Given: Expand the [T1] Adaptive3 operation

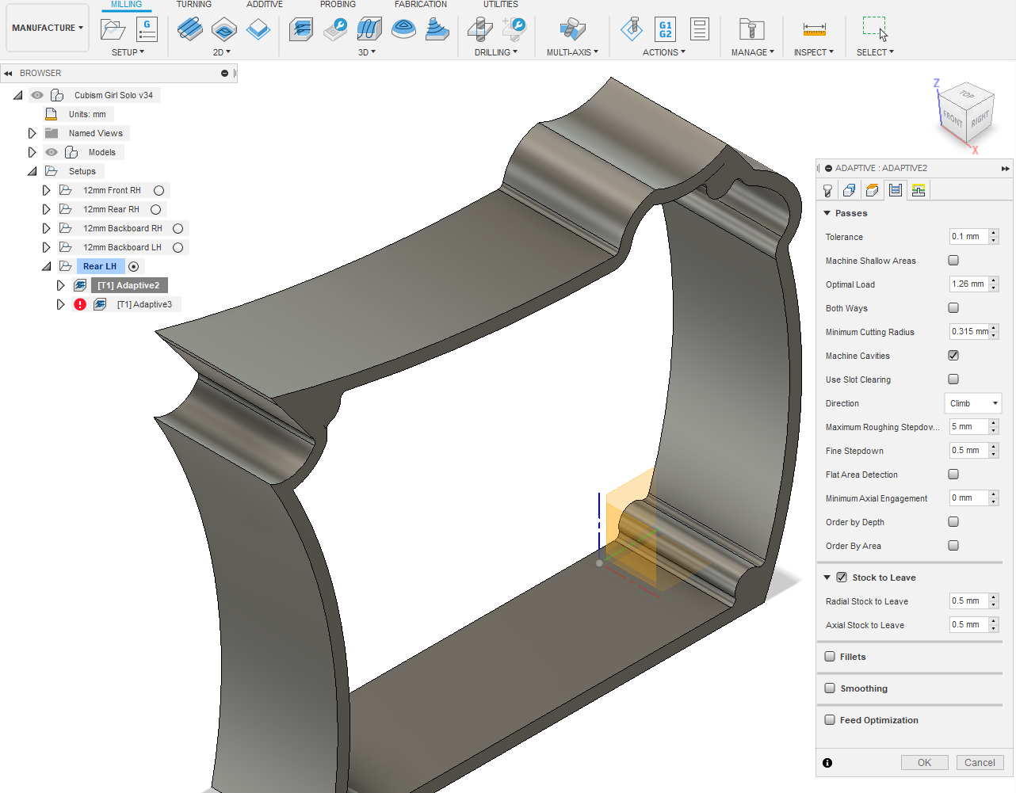Looking at the screenshot, I should (x=60, y=304).
